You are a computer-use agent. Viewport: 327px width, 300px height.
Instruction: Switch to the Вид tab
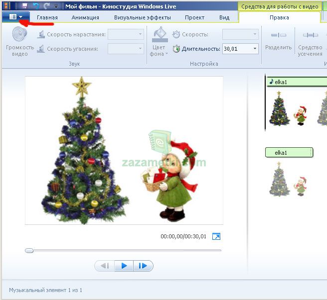click(x=224, y=17)
